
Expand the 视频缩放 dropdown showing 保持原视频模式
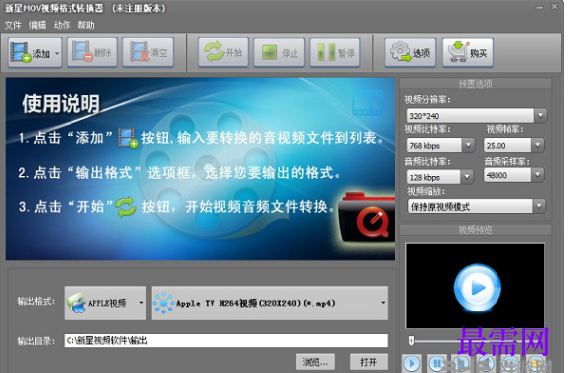pyautogui.click(x=539, y=206)
